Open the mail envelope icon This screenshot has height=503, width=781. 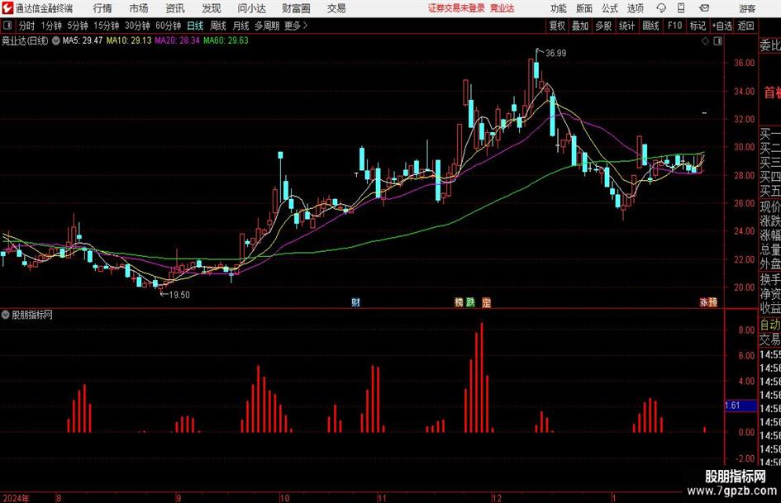click(x=704, y=8)
